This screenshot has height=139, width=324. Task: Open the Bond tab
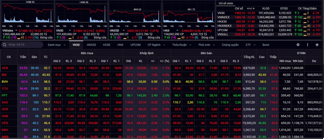pyautogui.click(x=266, y=45)
